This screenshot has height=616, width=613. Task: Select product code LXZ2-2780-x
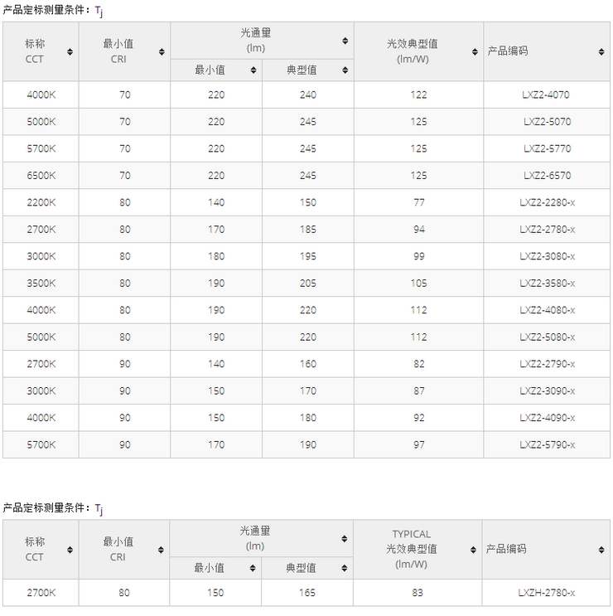point(547,230)
